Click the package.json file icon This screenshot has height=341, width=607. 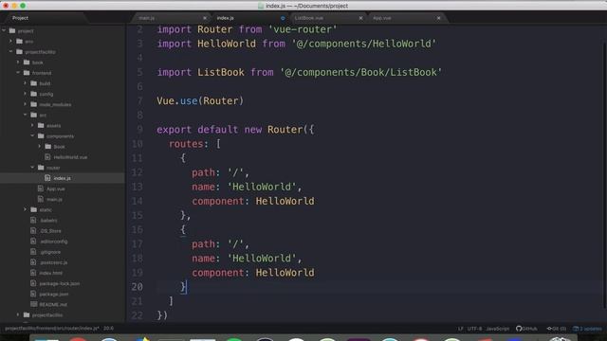pos(33,294)
